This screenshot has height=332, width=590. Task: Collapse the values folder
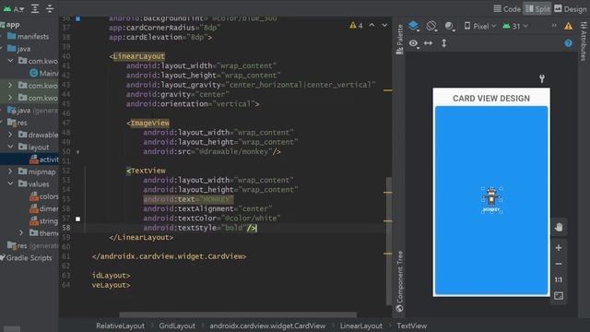10,184
